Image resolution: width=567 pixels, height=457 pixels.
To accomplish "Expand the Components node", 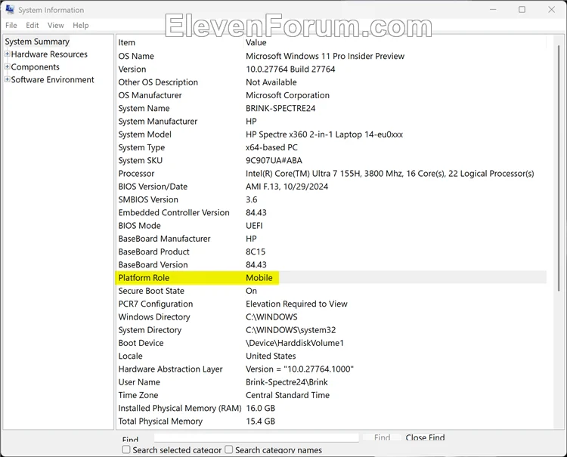I will 8,66.
